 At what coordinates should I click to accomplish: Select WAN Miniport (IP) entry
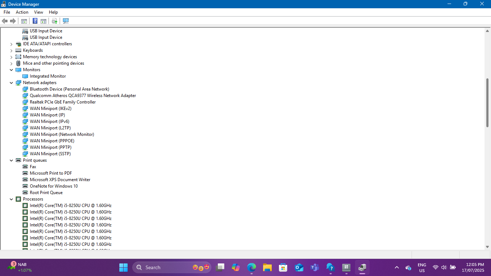47,115
